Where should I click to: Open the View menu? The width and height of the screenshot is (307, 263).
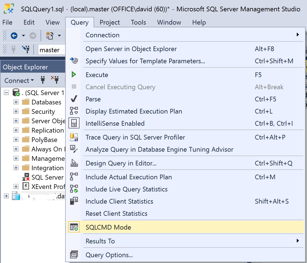pyautogui.click(x=52, y=22)
